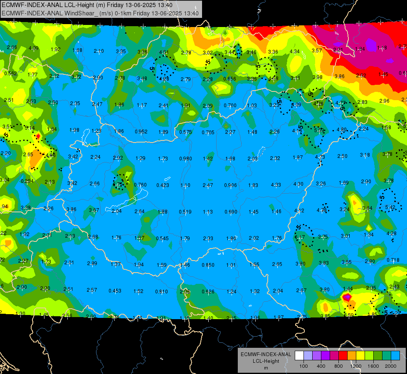Viewport: 407px width, 374px height.
Task: Click the wind shear value 0.856
Action: [230, 79]
